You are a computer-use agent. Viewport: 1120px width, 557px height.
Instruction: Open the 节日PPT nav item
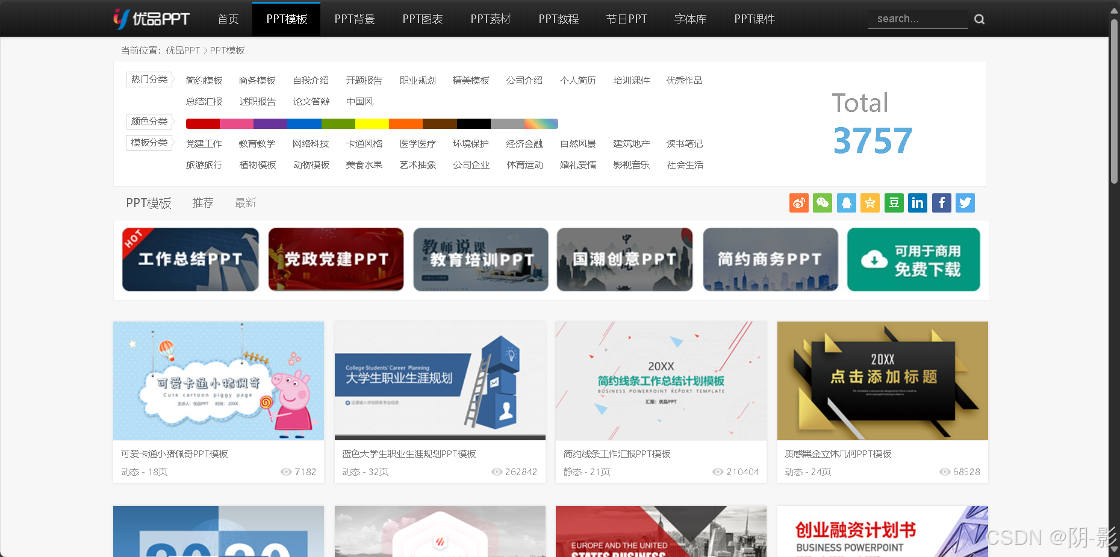(x=626, y=19)
